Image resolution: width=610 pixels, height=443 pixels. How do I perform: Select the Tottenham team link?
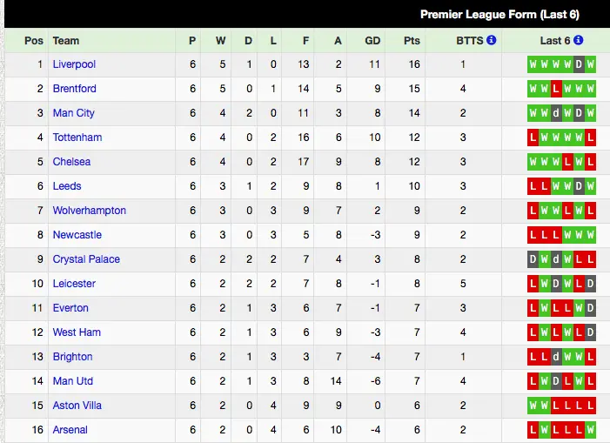[x=77, y=138]
